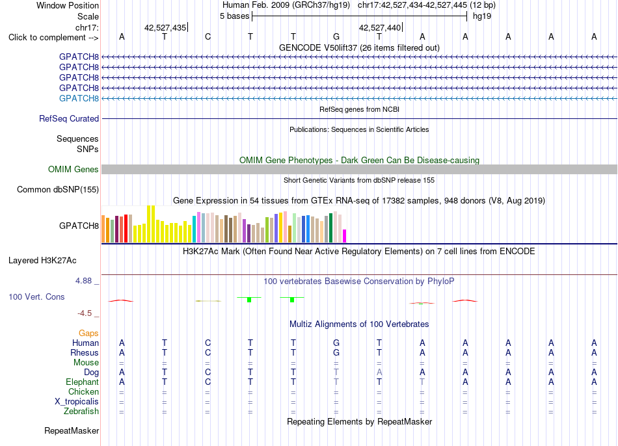
Task: Click Short Genetic Variants dbSNP 155 title
Action: pos(359,180)
